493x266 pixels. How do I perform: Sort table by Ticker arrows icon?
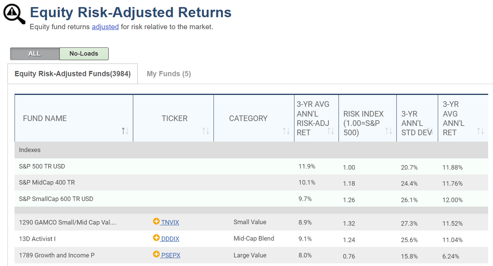pyautogui.click(x=206, y=131)
